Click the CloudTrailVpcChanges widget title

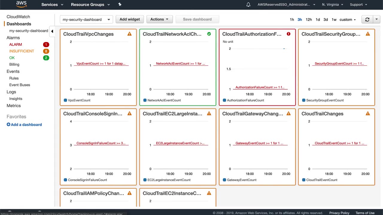(89, 34)
